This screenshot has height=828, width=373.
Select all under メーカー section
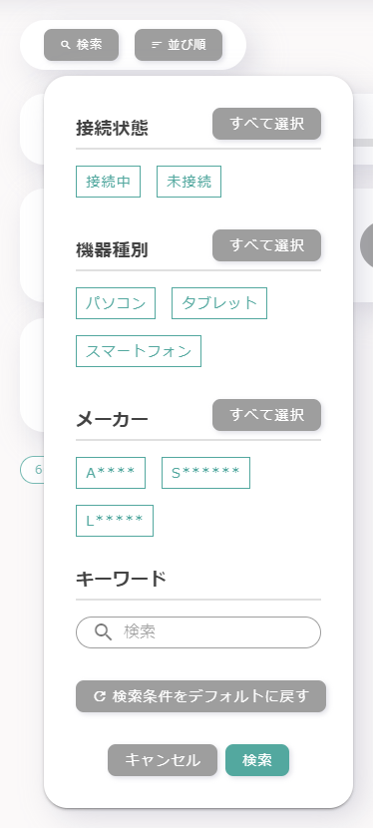pos(267,415)
